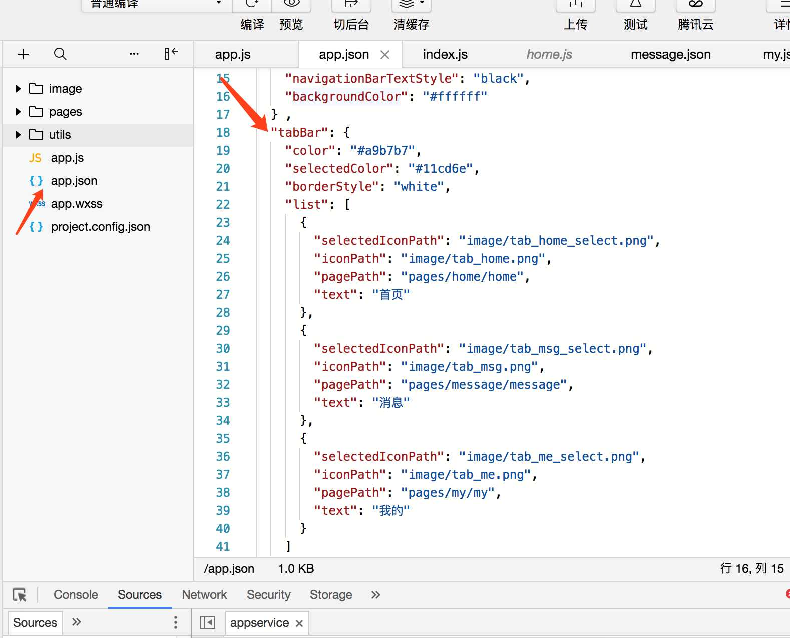
Task: Switch to the index.js editor tab
Action: point(445,54)
